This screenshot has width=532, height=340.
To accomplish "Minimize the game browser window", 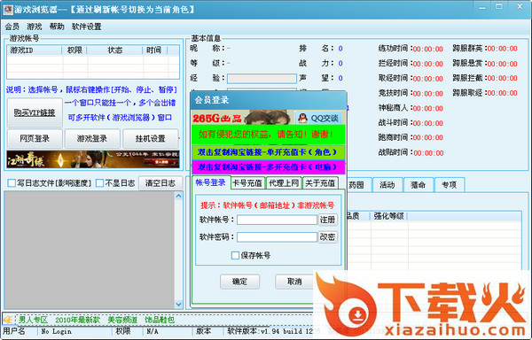I will [482, 7].
